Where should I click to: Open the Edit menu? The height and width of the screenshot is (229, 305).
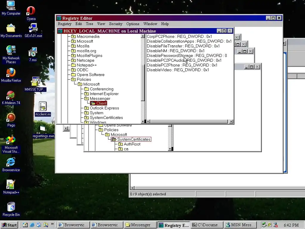[79, 24]
